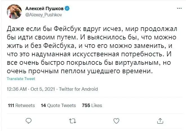The image size is (186, 131).
Task: Click the 12:36 AM time stamp
Action: [x=16, y=89]
